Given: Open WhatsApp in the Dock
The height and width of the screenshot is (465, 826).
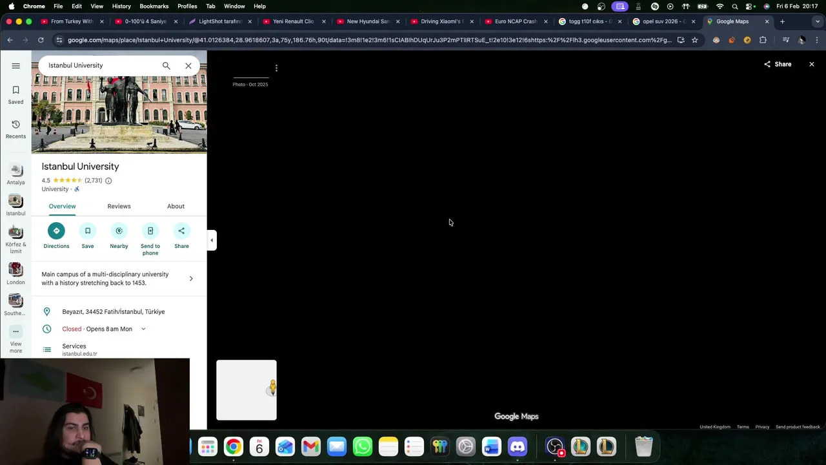Looking at the screenshot, I should click(363, 446).
